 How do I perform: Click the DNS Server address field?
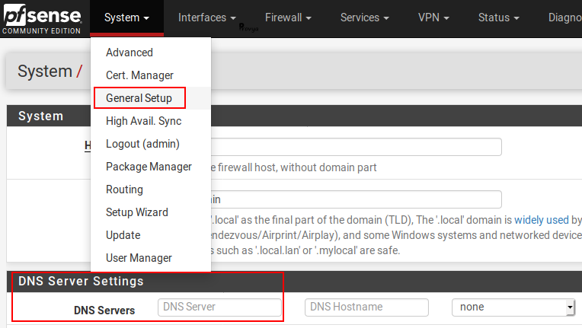point(219,307)
